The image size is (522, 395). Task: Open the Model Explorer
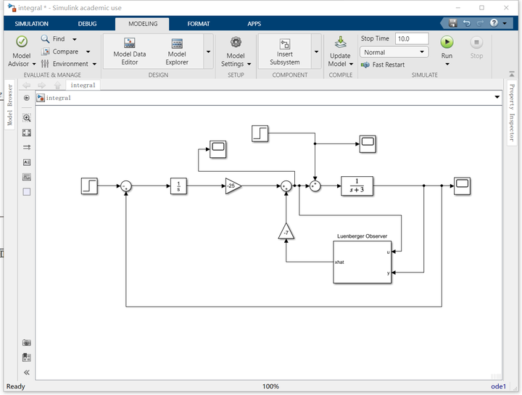(x=177, y=51)
